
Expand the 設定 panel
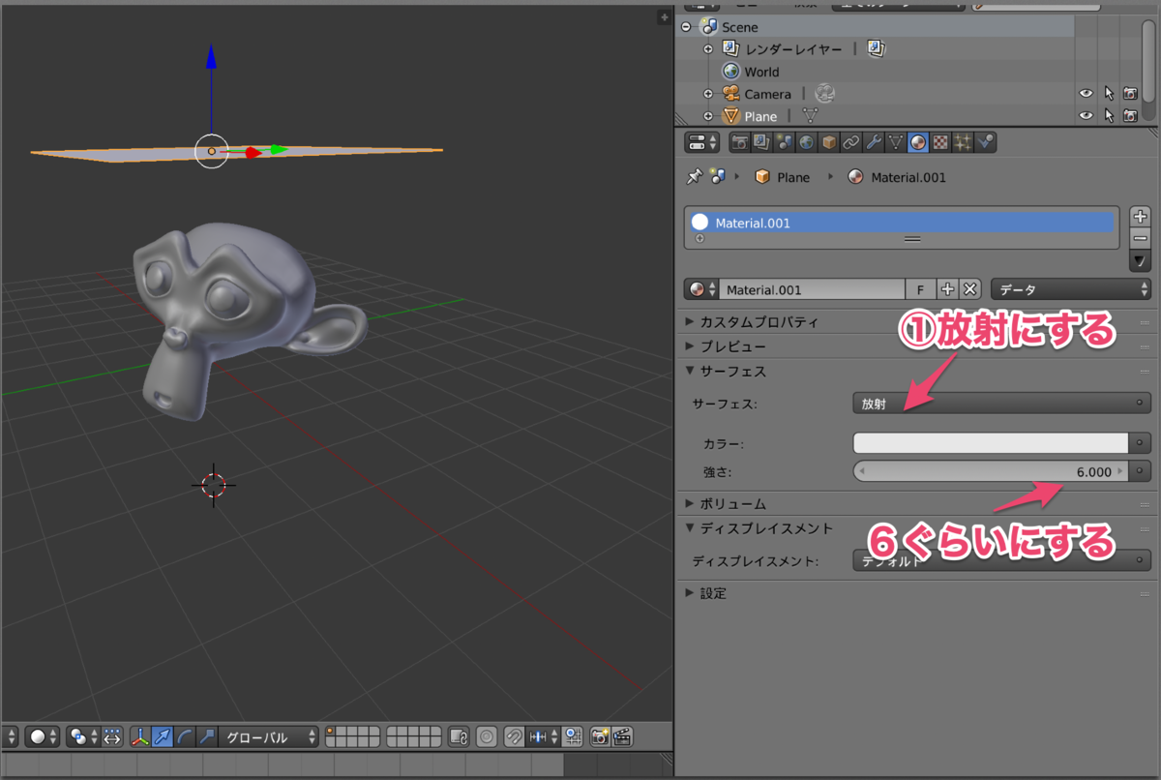coord(690,592)
